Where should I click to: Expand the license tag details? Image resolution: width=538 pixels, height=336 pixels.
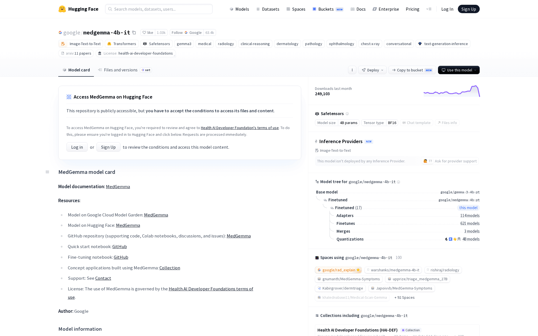136,53
